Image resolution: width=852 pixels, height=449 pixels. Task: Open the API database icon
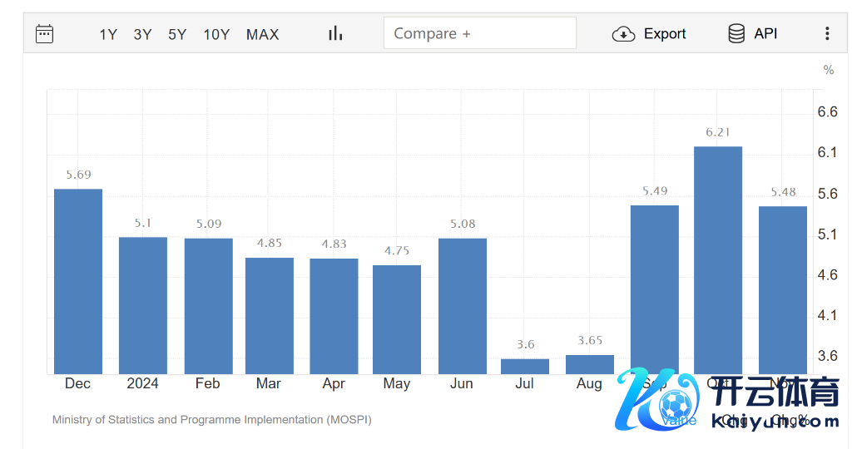(736, 33)
